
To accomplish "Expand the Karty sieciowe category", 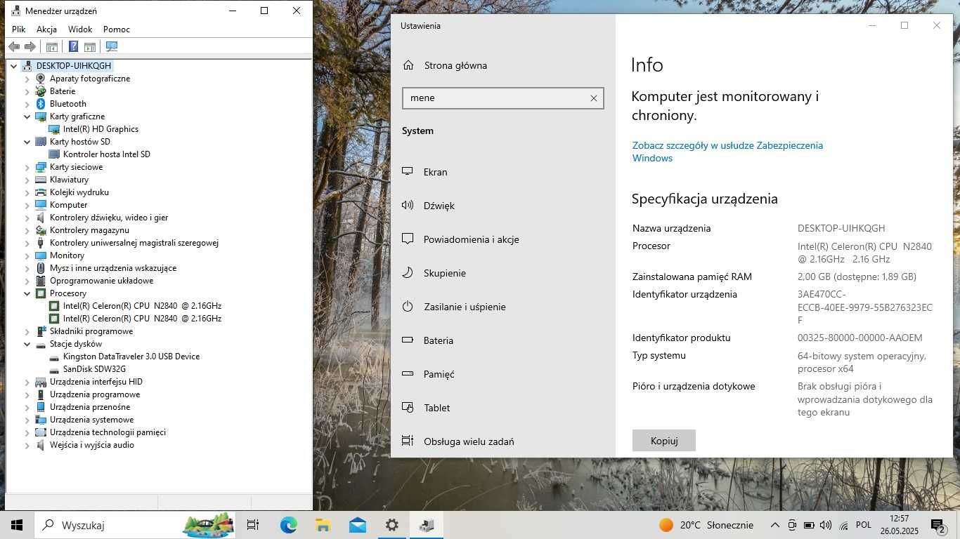I will pos(27,167).
